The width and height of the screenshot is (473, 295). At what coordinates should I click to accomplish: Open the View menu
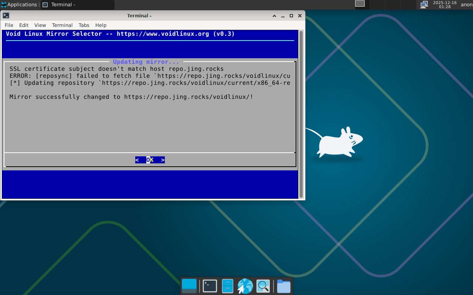click(40, 25)
